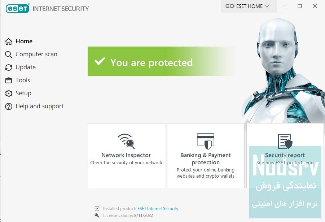
Task: Click the Security report document icon
Action: click(285, 141)
